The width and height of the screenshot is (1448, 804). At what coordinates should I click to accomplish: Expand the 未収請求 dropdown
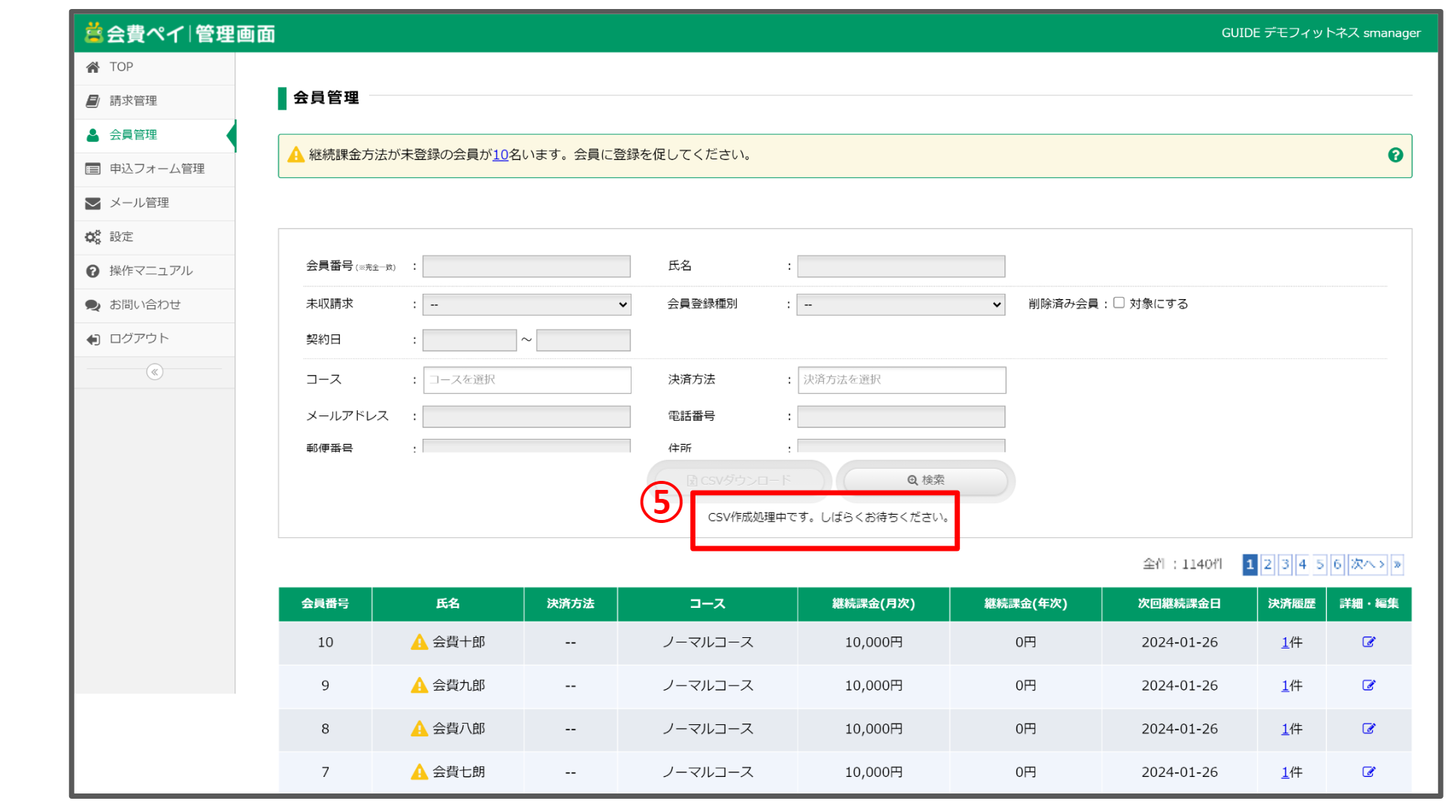528,305
